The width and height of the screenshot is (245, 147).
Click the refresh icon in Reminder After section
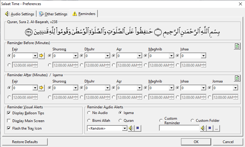pos(237,78)
